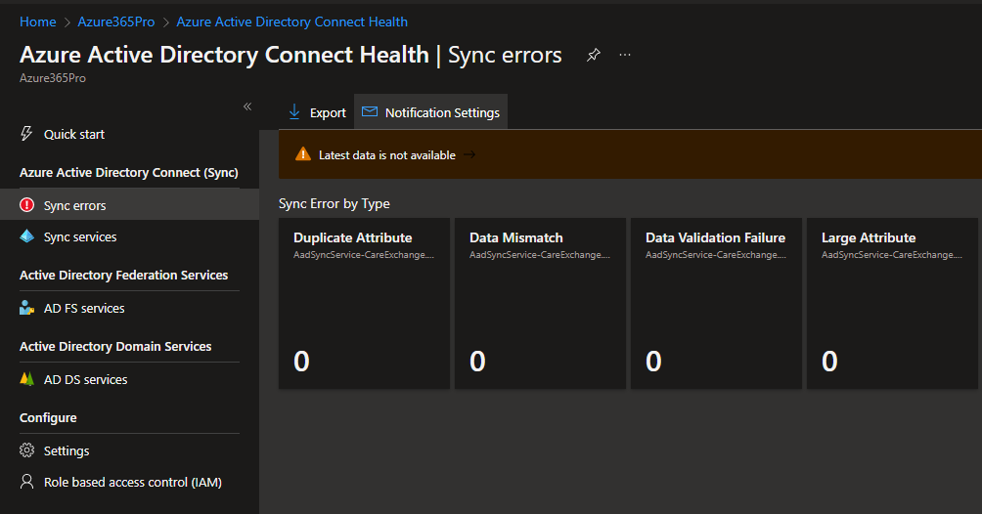Screen dimensions: 982x514
Task: Click the Notification Settings envelope icon
Action: coord(370,112)
